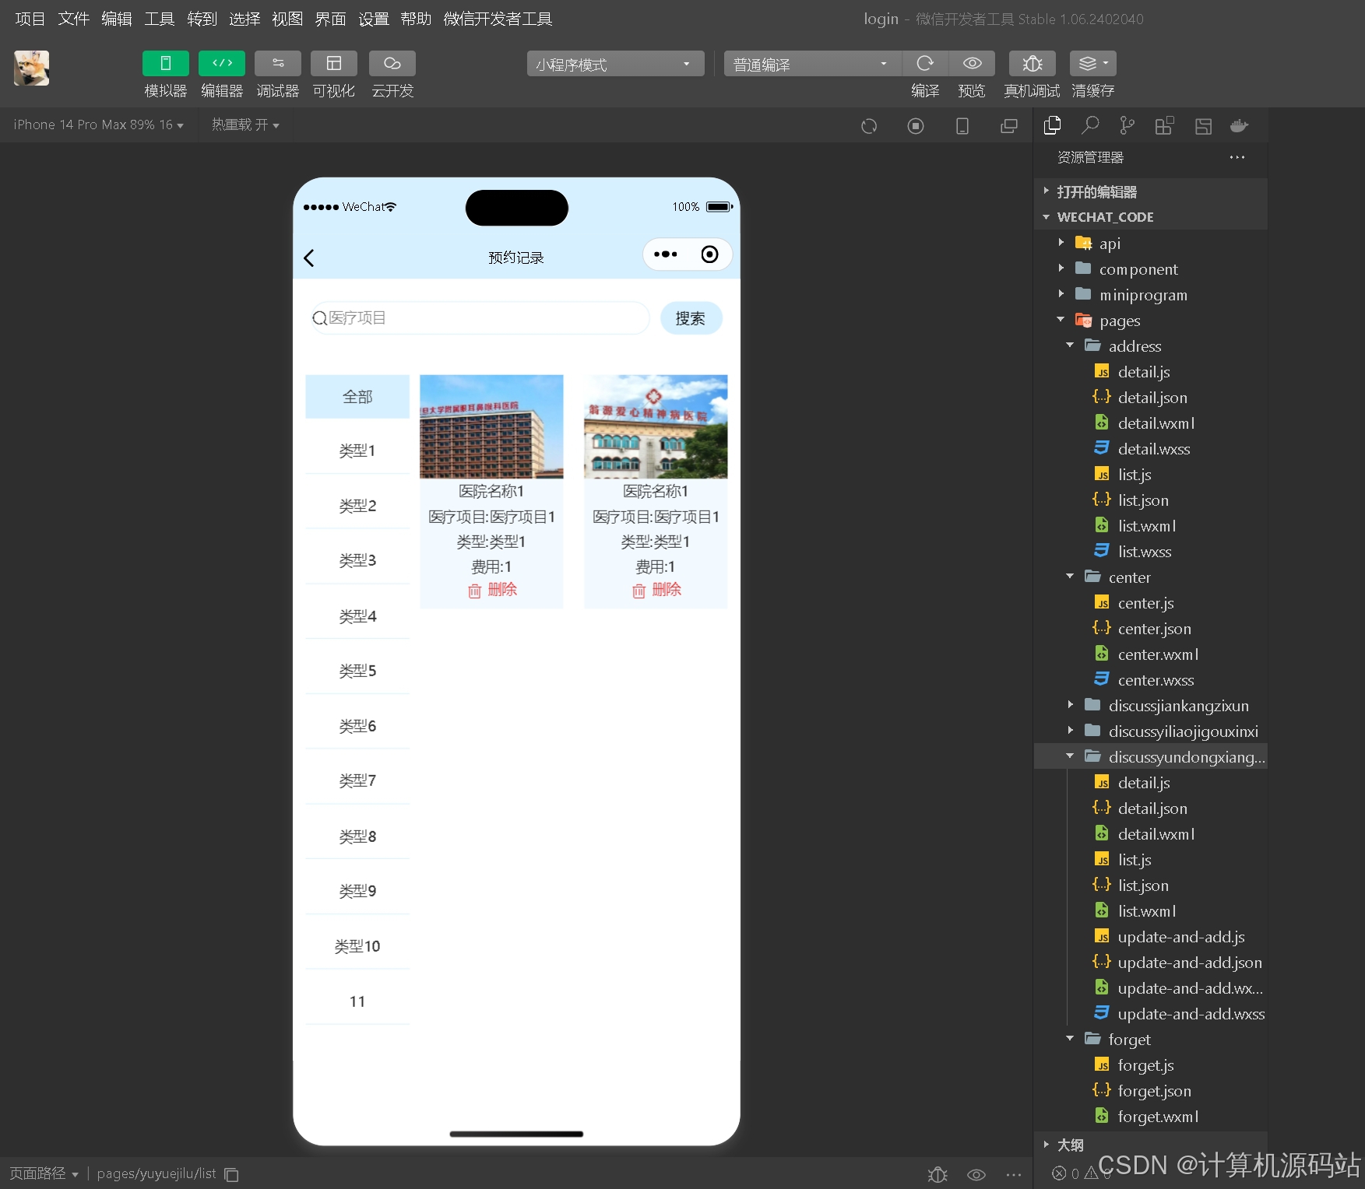Select the 全部 category

coord(357,397)
